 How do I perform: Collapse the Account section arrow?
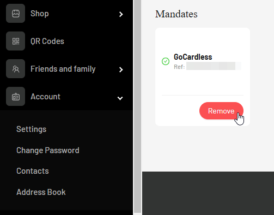120,98
